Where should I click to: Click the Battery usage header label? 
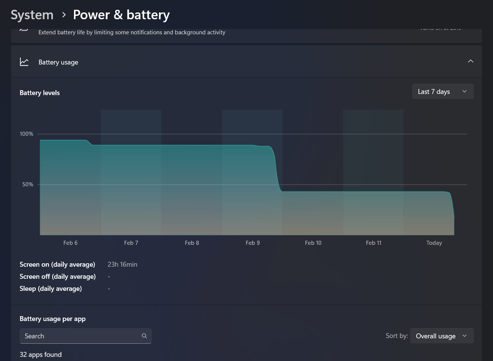(58, 62)
